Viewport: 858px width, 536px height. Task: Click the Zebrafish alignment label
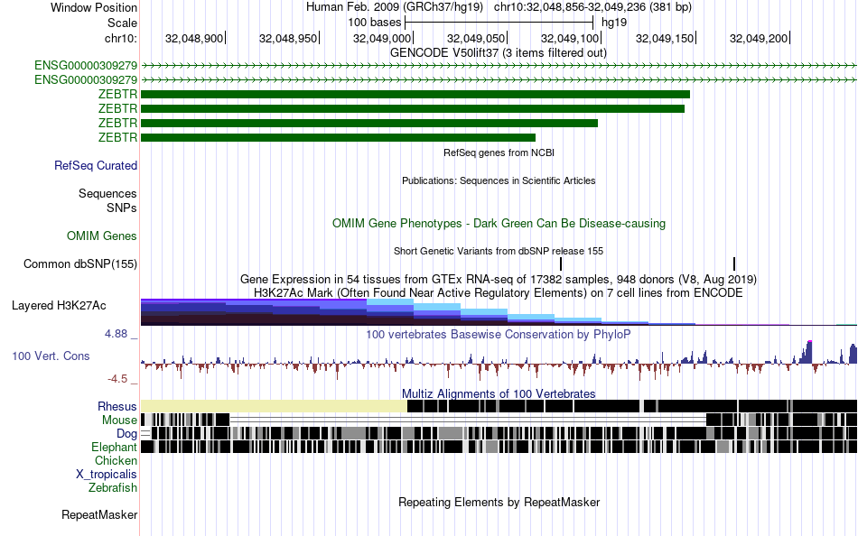tap(113, 488)
